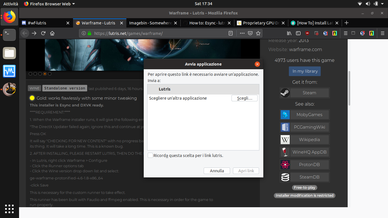Click Annulla to cancel the dialog

217,171
